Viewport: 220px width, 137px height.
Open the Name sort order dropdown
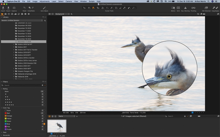(x=67, y=116)
